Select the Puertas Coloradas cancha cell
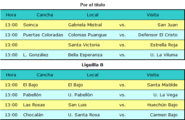185x120 pixels. (x=43, y=35)
